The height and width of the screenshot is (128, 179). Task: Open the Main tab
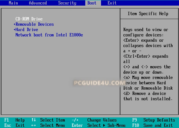point(13,3)
